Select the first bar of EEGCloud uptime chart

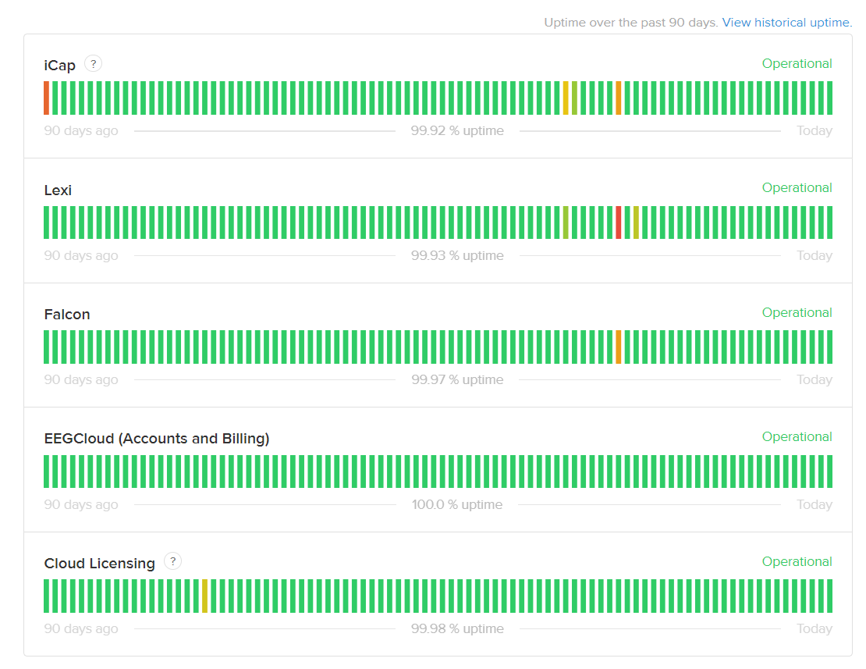click(47, 472)
